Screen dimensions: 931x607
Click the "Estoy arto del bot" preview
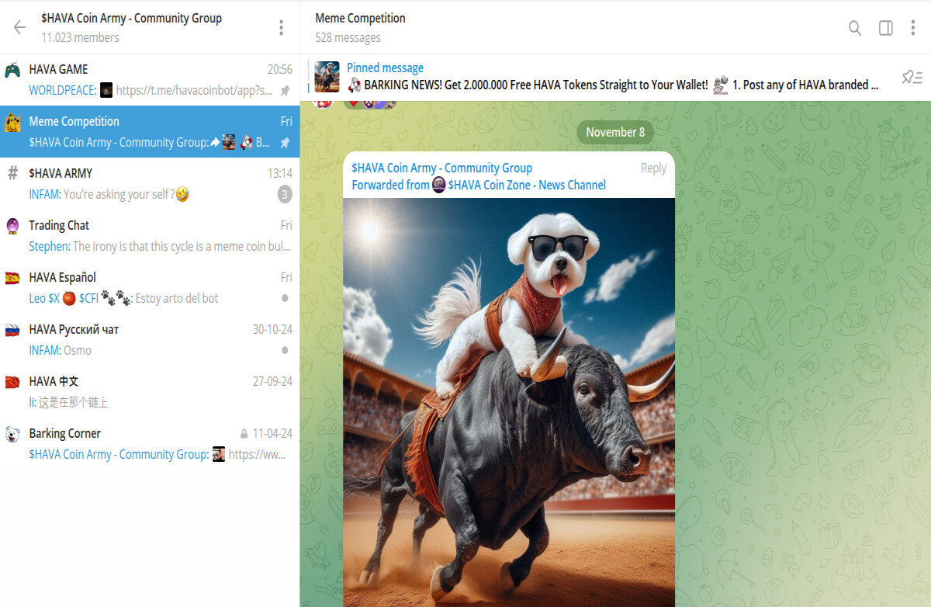click(177, 299)
